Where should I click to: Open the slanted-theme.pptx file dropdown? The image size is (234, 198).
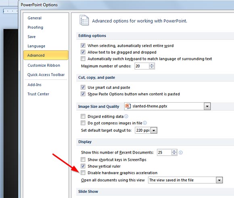pos(207,106)
